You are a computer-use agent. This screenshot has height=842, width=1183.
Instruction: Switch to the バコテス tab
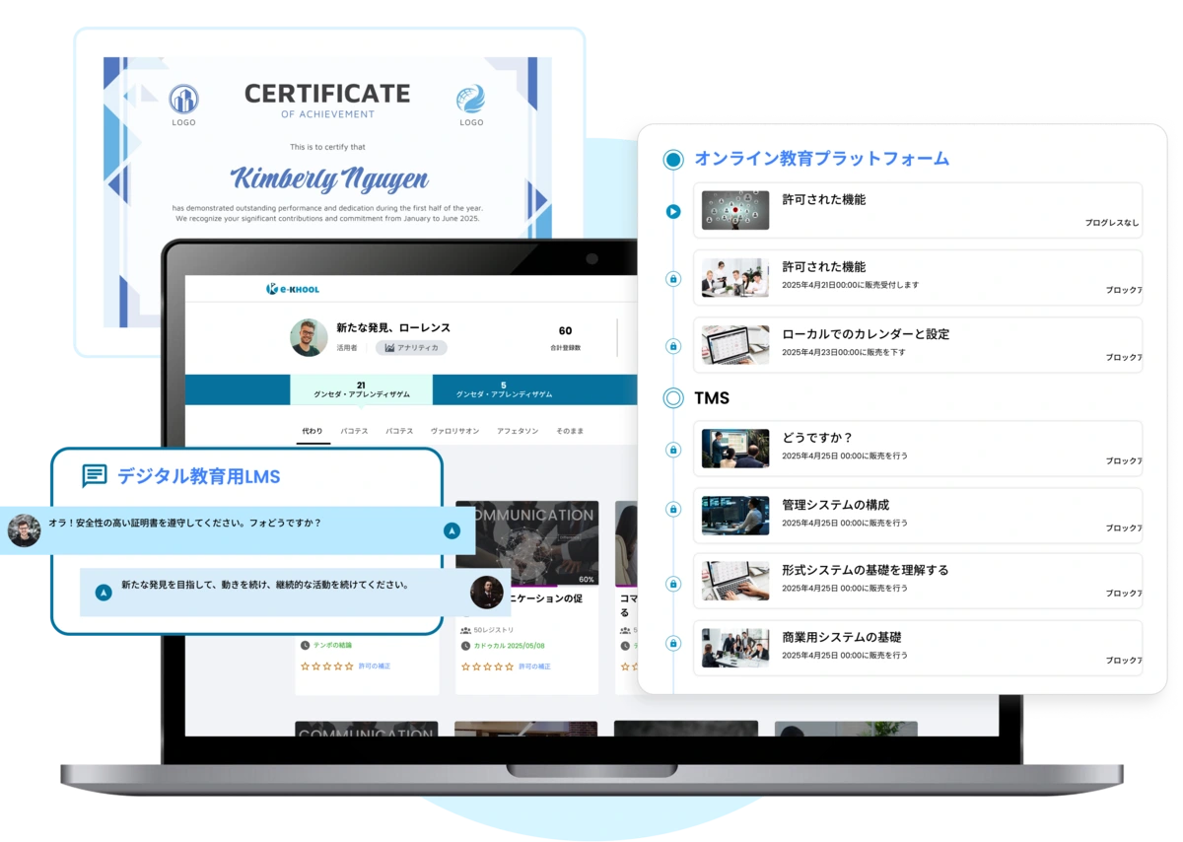[354, 430]
